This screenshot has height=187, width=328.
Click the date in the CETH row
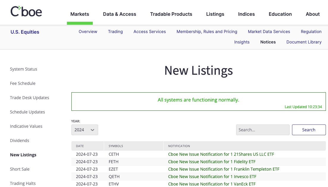(87, 154)
